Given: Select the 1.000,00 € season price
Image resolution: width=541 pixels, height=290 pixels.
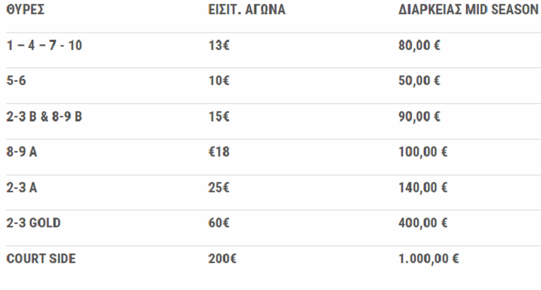Looking at the screenshot, I should 429,259.
